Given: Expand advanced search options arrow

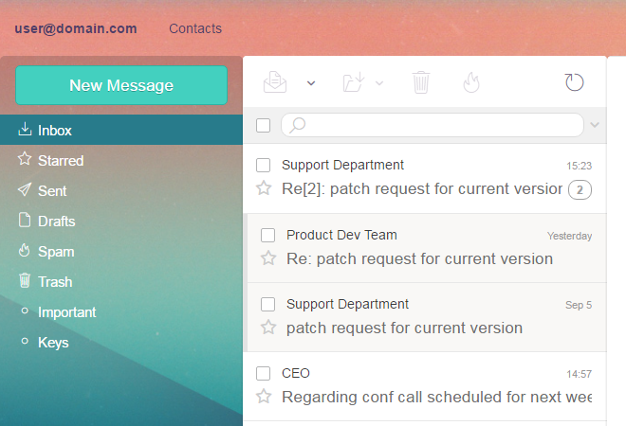Looking at the screenshot, I should pyautogui.click(x=595, y=125).
